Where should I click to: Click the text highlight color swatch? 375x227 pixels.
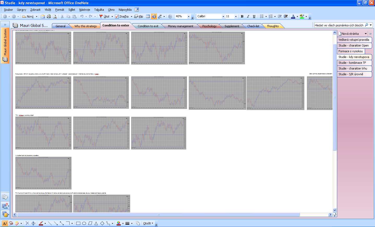point(302,16)
